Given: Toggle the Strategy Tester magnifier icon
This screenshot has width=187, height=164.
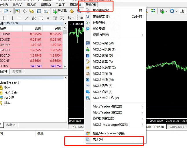Looking at the screenshot, I should 46,11.
